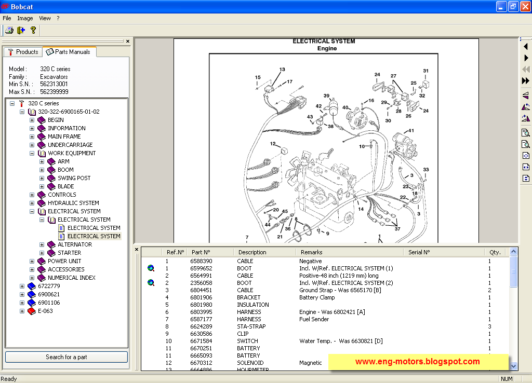Expand the MAIN FRAME section
532x383 pixels.
click(x=32, y=136)
